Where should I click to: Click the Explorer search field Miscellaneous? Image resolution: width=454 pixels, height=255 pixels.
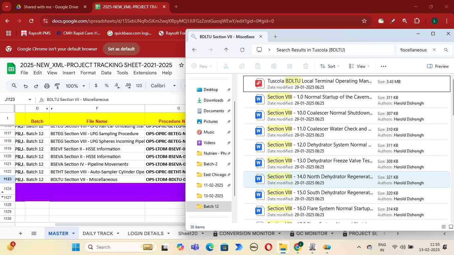coord(413,50)
